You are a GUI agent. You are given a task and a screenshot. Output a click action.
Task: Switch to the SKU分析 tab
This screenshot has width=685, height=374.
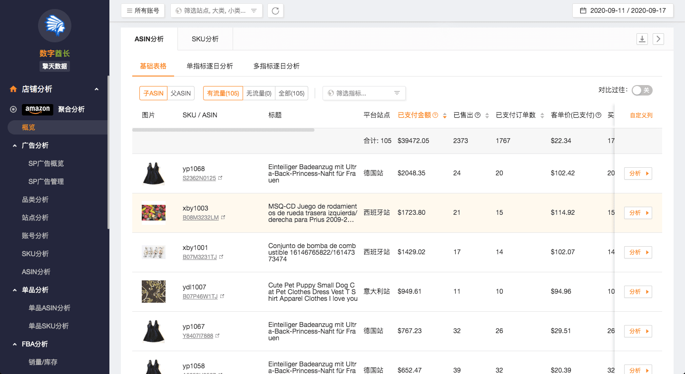205,39
